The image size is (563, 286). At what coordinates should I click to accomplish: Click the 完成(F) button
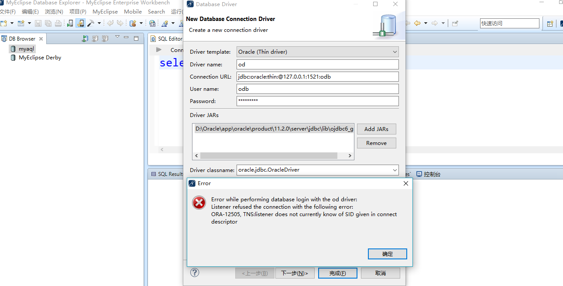pyautogui.click(x=338, y=273)
